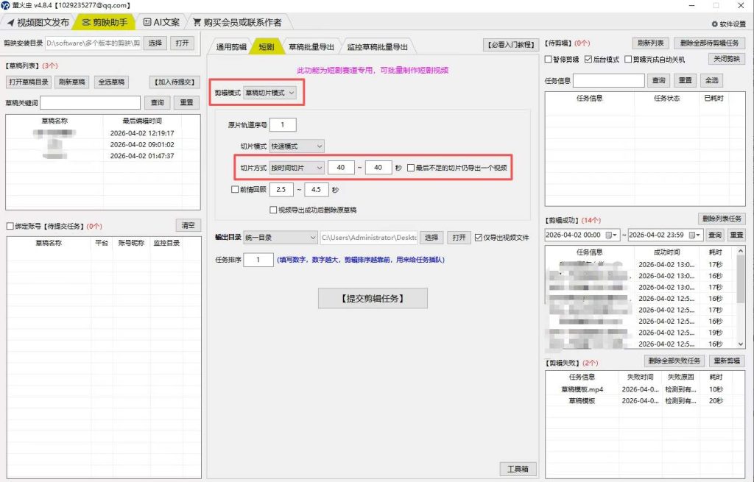Toggle 后台模式 checkbox
This screenshot has width=754, height=482.
(588, 59)
